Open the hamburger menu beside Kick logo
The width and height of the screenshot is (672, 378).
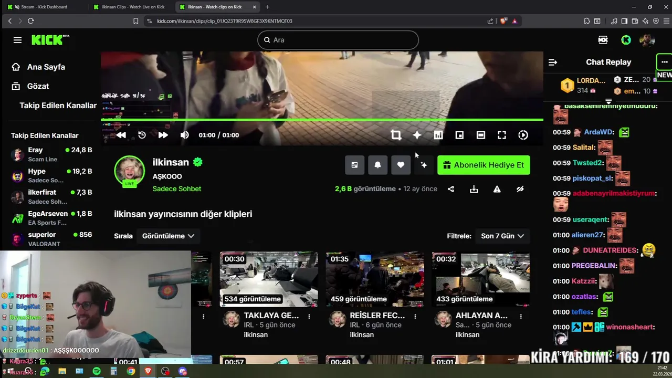pyautogui.click(x=17, y=40)
